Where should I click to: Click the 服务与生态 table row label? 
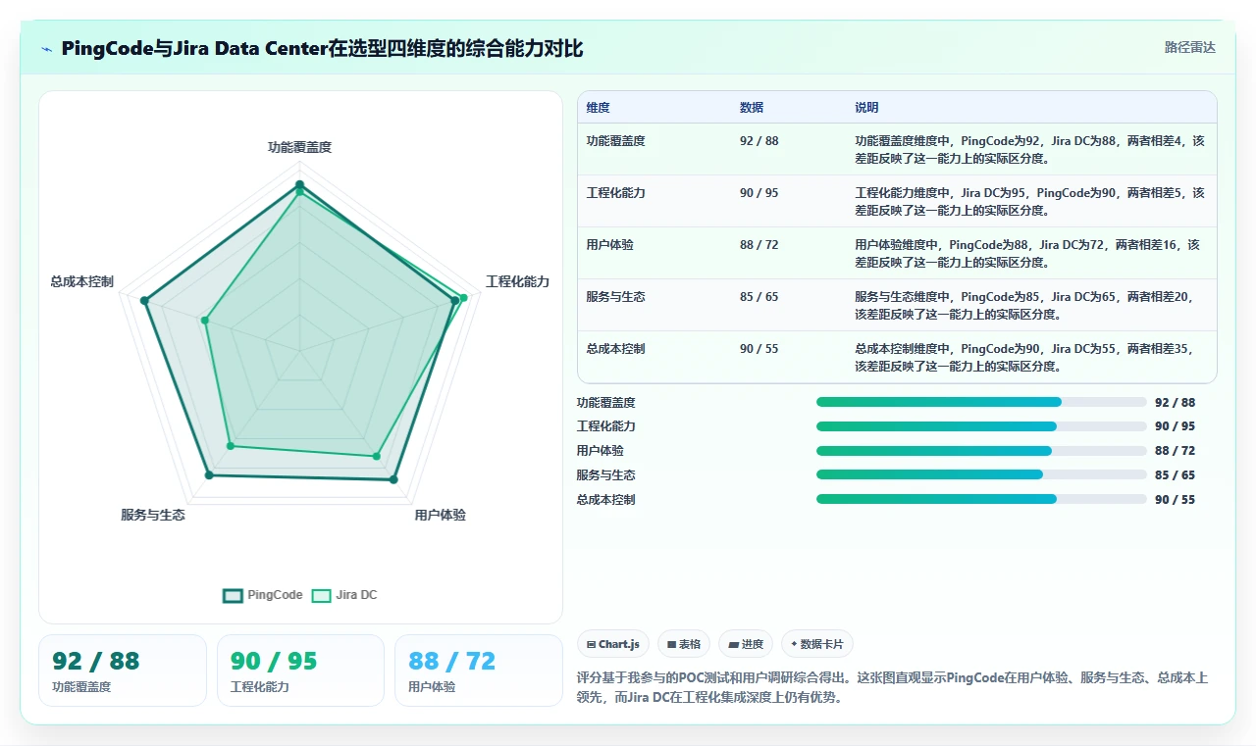616,297
